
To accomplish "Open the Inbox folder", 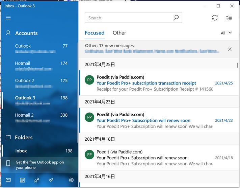I will tap(39, 151).
